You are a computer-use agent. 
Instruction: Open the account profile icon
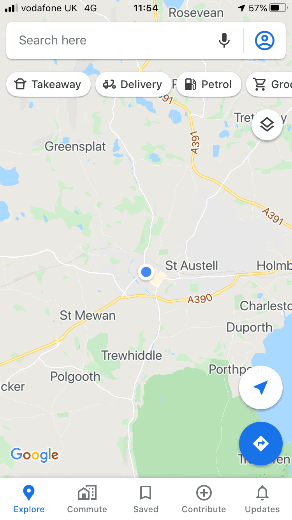pos(265,40)
